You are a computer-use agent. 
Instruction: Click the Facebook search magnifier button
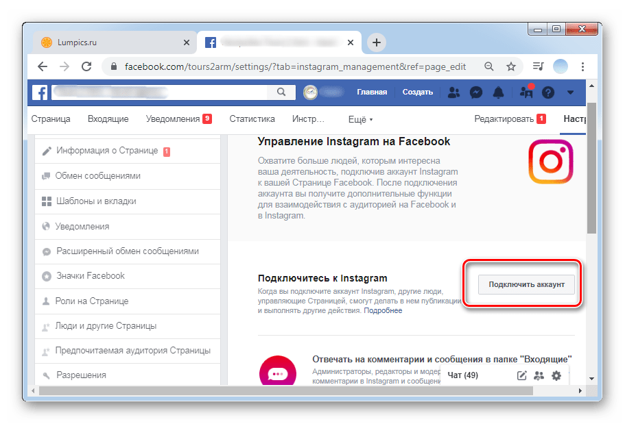281,92
